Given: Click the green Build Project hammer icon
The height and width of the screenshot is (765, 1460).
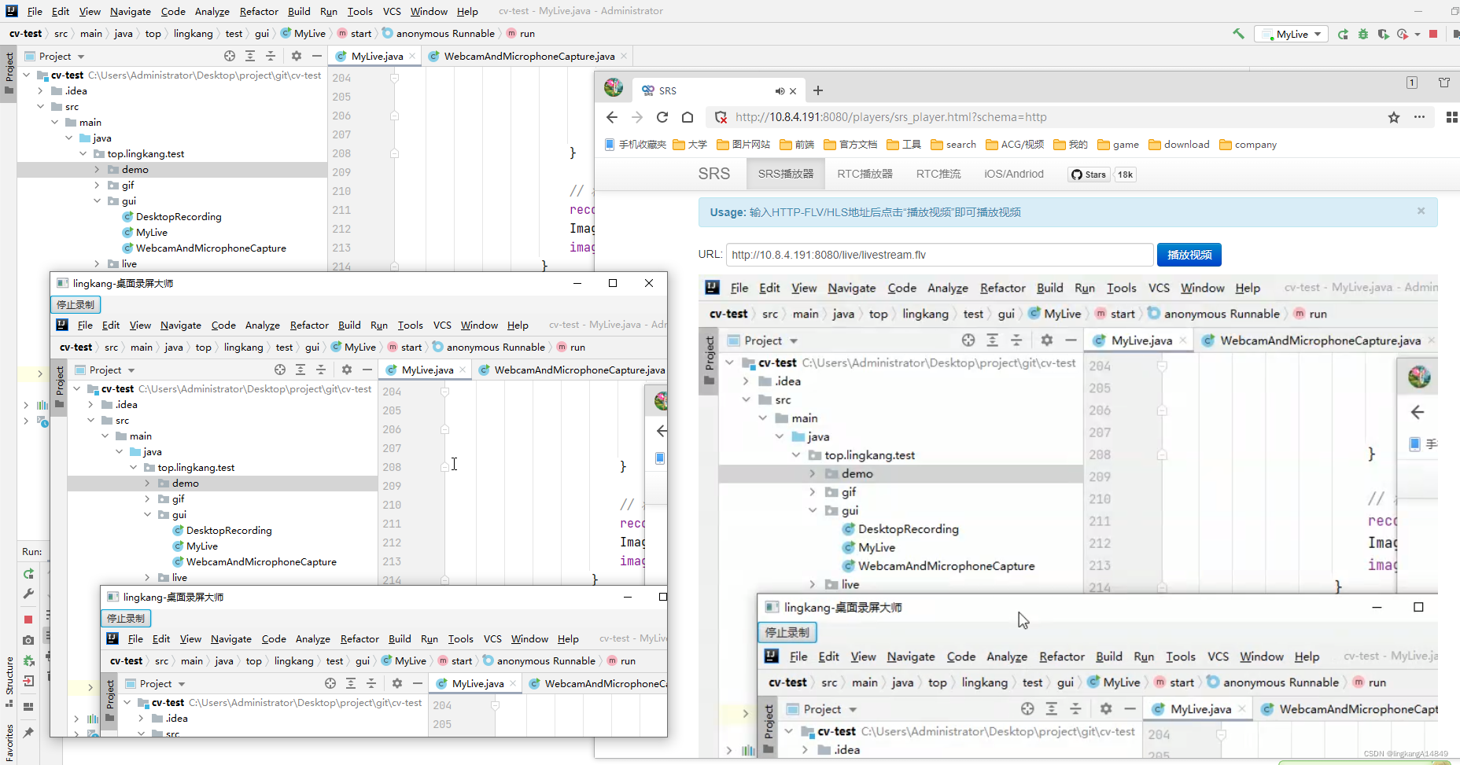Looking at the screenshot, I should tap(1238, 34).
